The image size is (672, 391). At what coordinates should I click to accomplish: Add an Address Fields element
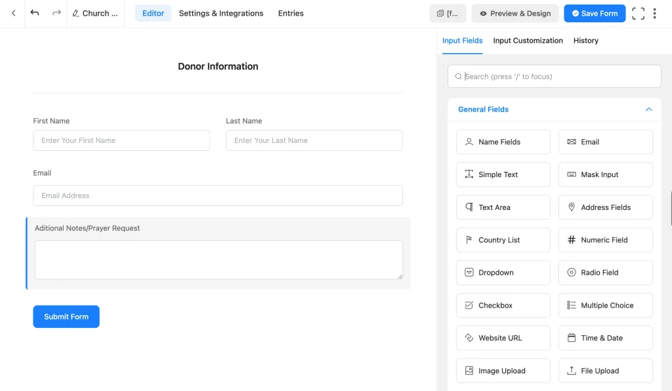[x=606, y=207]
